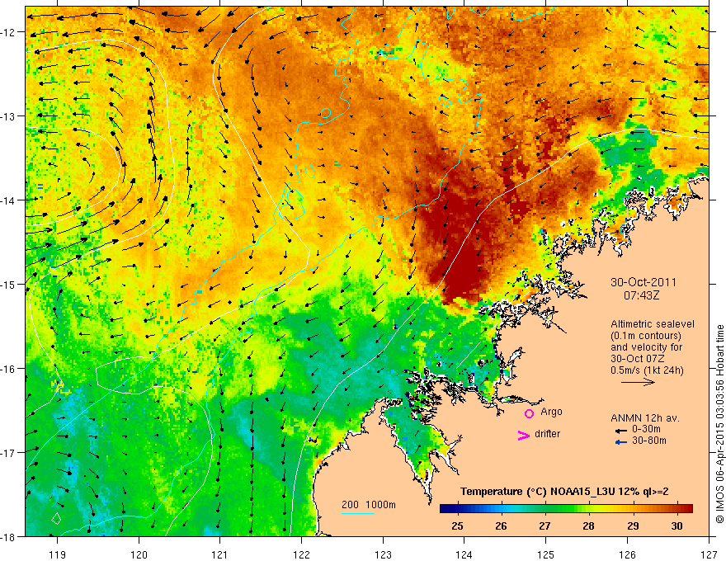Click the '126' longitude axis label
The height and width of the screenshot is (561, 726).
pyautogui.click(x=627, y=554)
